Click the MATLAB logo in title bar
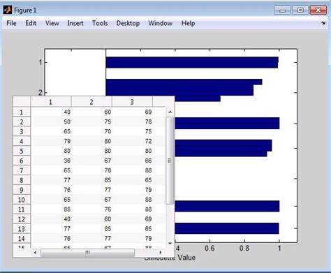Image resolution: width=331 pixels, height=273 pixels. pyautogui.click(x=8, y=10)
